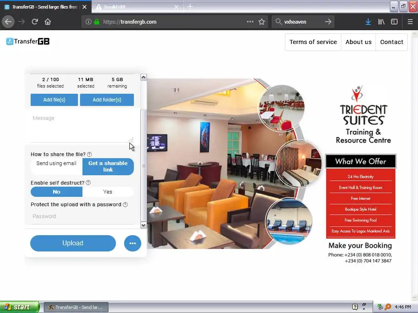Click the upload panel scrollbar thumb
This screenshot has height=313, width=418.
pos(143,165)
